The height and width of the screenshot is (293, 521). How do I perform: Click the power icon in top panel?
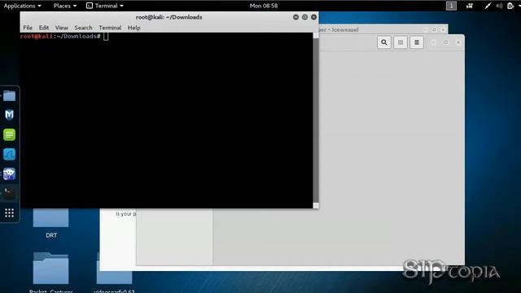tap(510, 6)
